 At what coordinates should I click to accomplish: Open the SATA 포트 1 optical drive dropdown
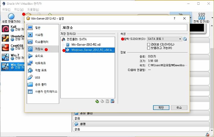point(164,39)
